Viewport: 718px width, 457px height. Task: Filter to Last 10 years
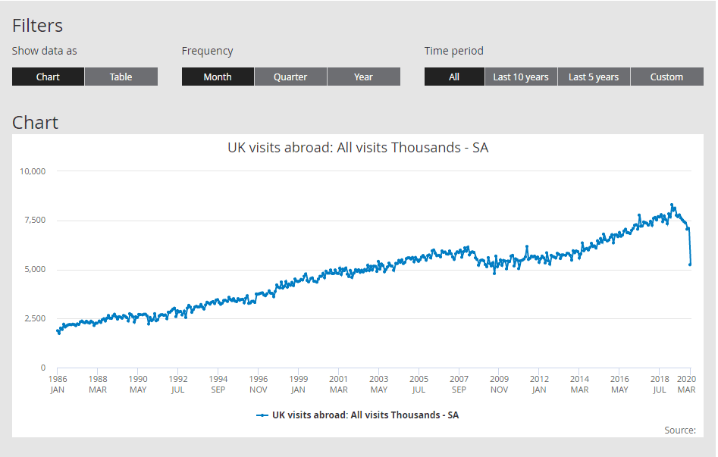click(521, 77)
